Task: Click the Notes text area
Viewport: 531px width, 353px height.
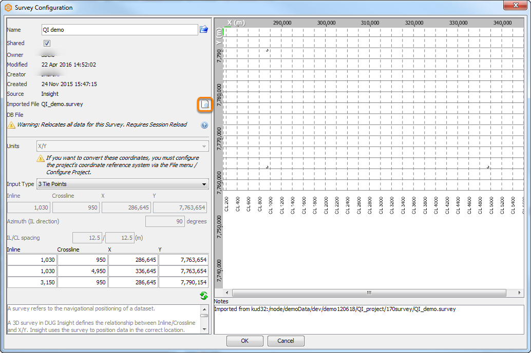Action: click(369, 320)
